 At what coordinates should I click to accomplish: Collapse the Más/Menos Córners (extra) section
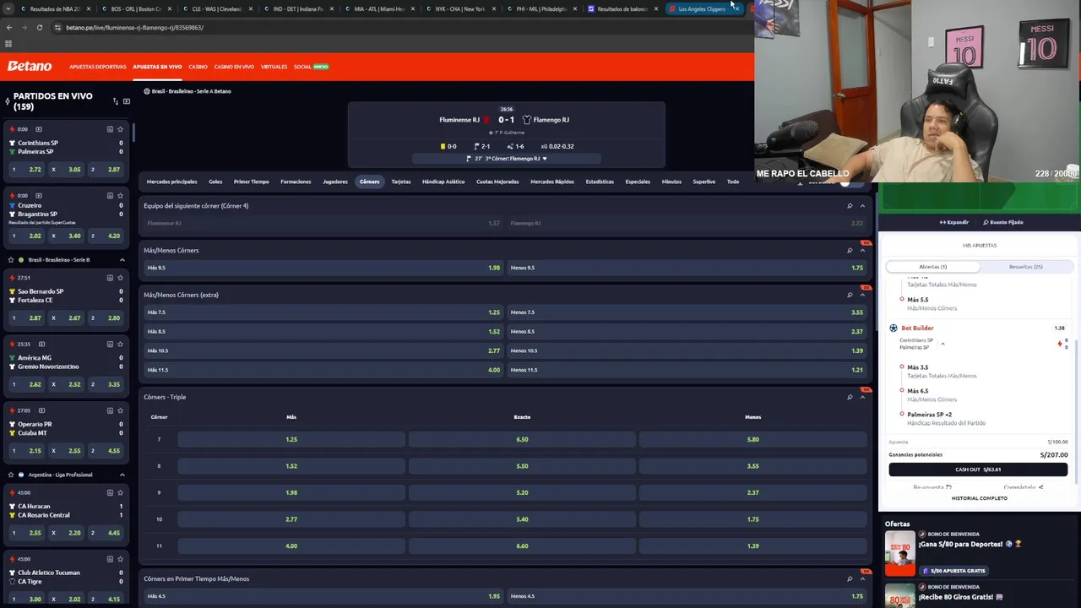[x=862, y=295]
